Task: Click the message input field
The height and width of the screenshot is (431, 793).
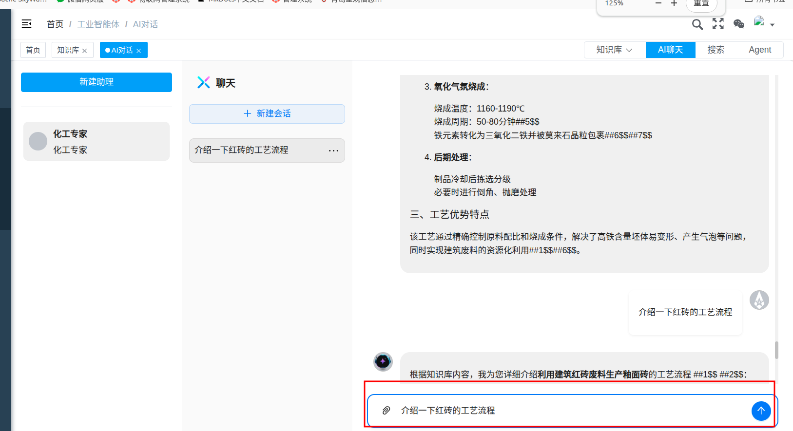Action: [570, 411]
